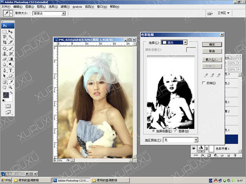Select the Crop tool in toolbox
This screenshot has height=184, width=246.
5,42
